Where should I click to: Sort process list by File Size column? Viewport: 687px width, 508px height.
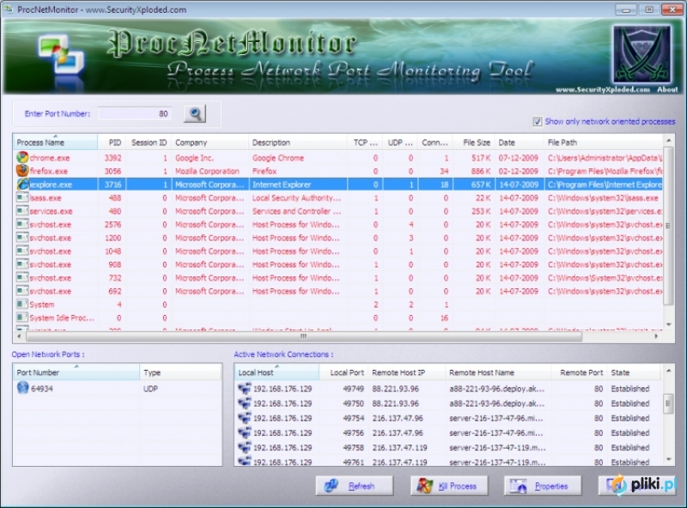(473, 142)
